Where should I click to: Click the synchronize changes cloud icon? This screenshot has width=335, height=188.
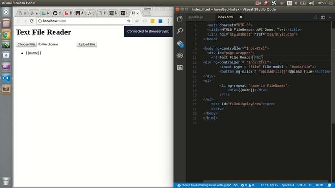click(x=236, y=185)
